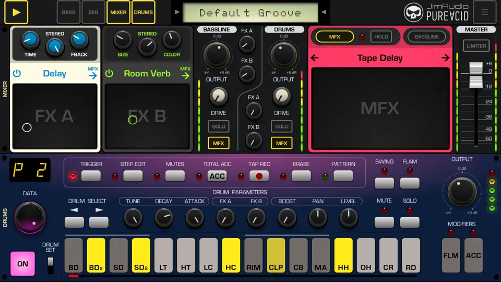Click the Tap Rec record button
The image size is (501, 282).
259,176
